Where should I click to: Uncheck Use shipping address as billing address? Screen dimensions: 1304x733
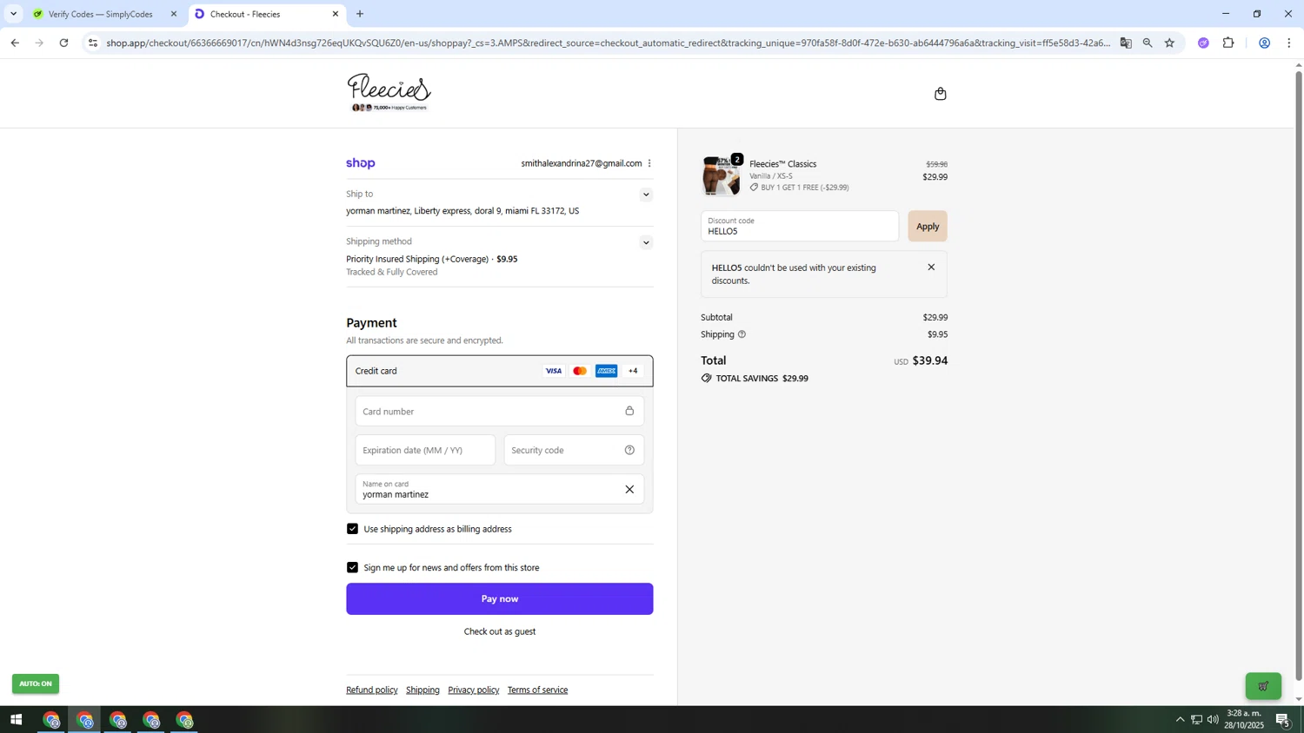click(x=352, y=529)
